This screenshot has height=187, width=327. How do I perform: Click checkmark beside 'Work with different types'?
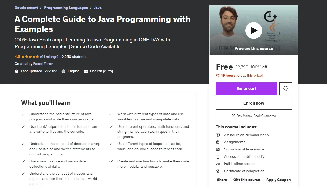tap(111, 114)
